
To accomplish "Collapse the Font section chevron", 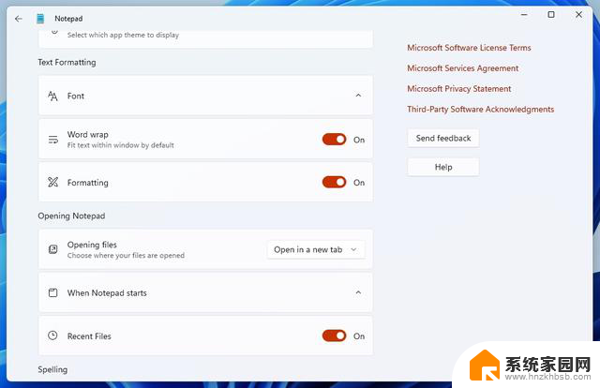I will [x=358, y=96].
